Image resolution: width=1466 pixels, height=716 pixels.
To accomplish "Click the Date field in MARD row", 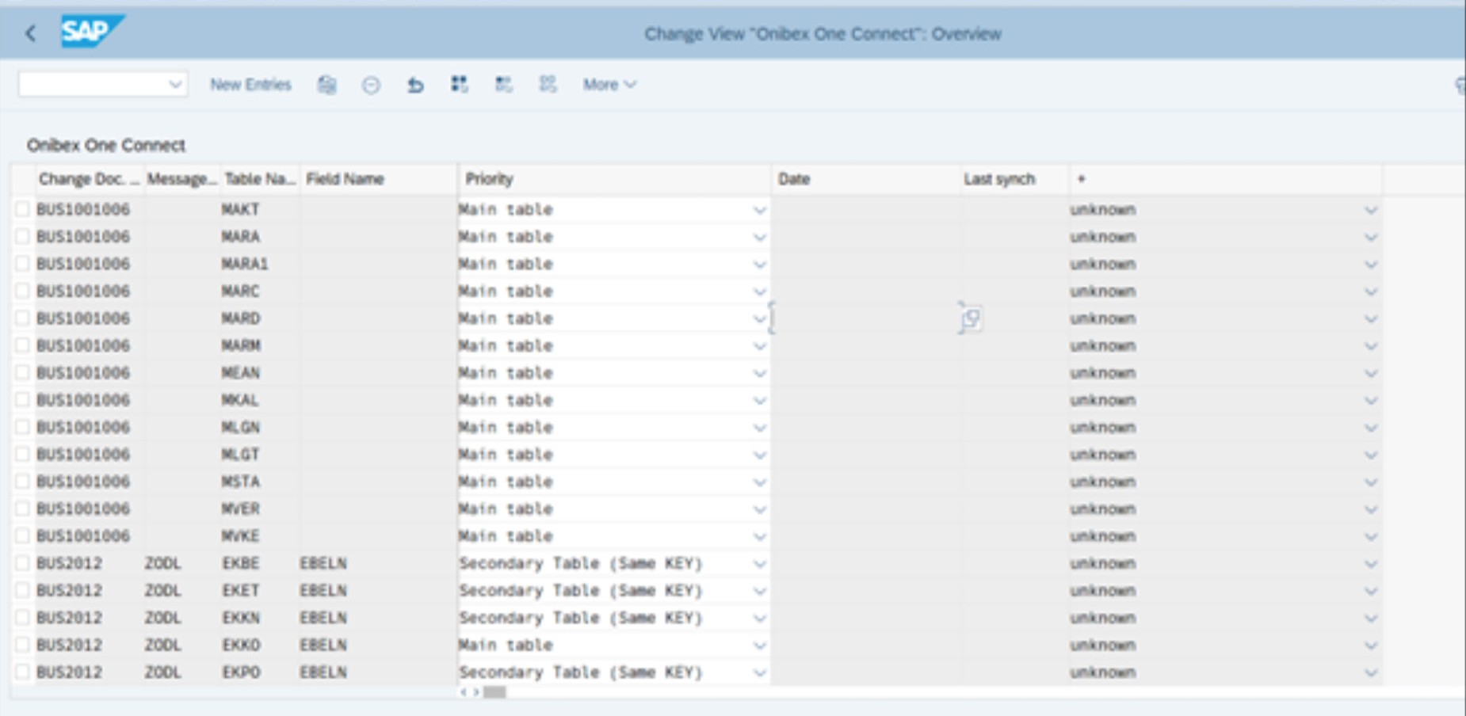I will click(865, 318).
